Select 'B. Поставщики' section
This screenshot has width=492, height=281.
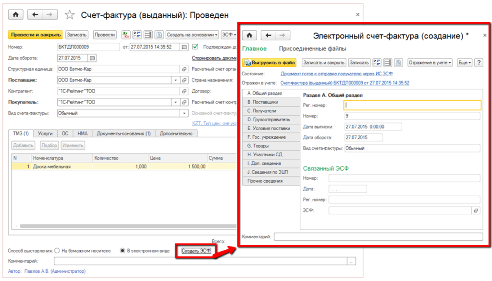(x=271, y=102)
